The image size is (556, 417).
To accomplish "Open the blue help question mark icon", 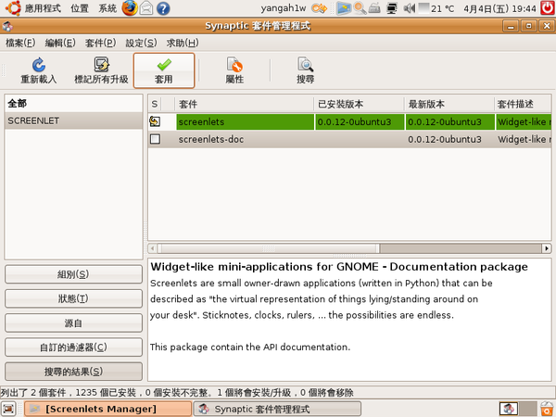I will [x=163, y=8].
